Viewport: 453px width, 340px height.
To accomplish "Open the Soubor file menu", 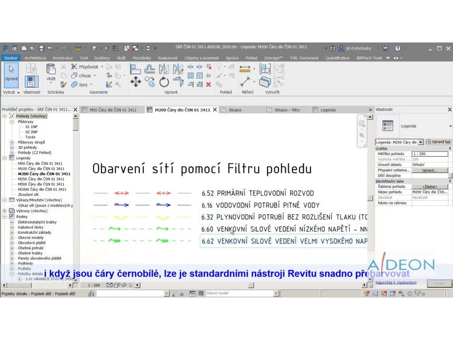I will pyautogui.click(x=11, y=58).
